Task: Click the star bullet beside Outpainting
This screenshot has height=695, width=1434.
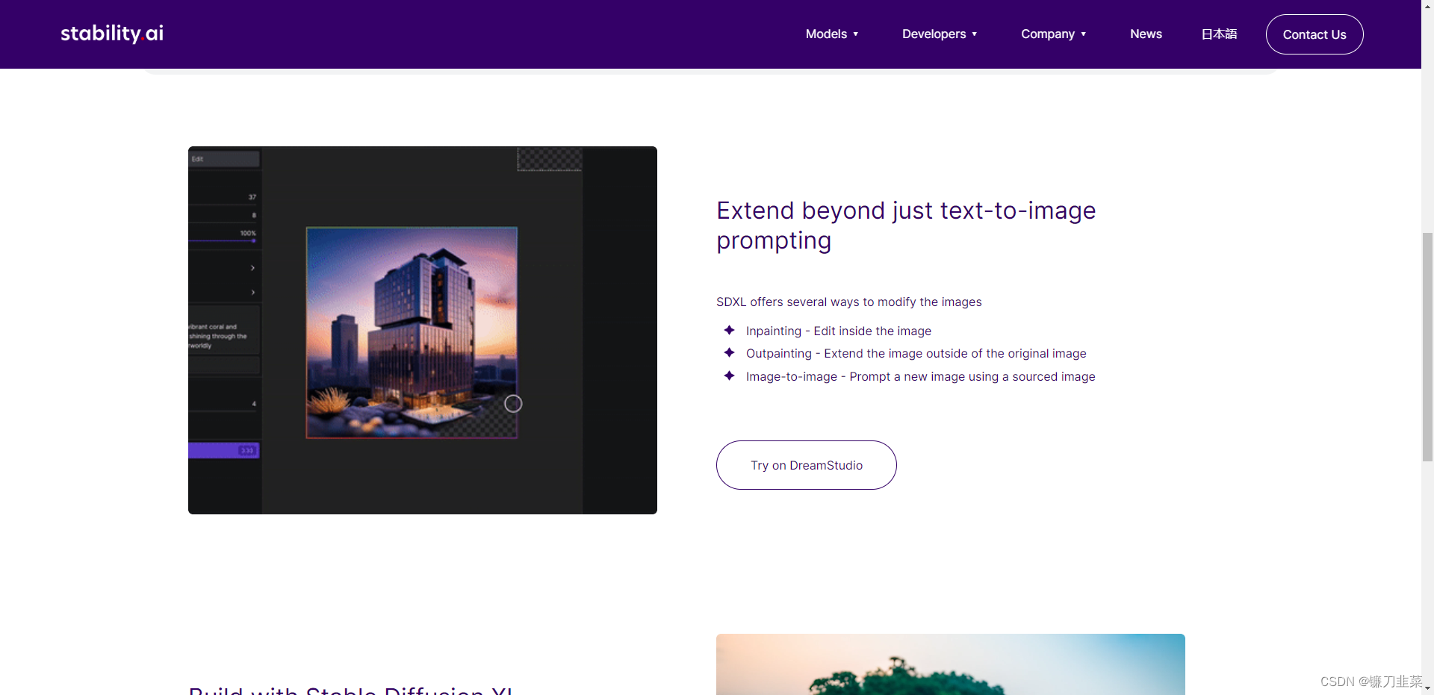Action: pos(729,352)
